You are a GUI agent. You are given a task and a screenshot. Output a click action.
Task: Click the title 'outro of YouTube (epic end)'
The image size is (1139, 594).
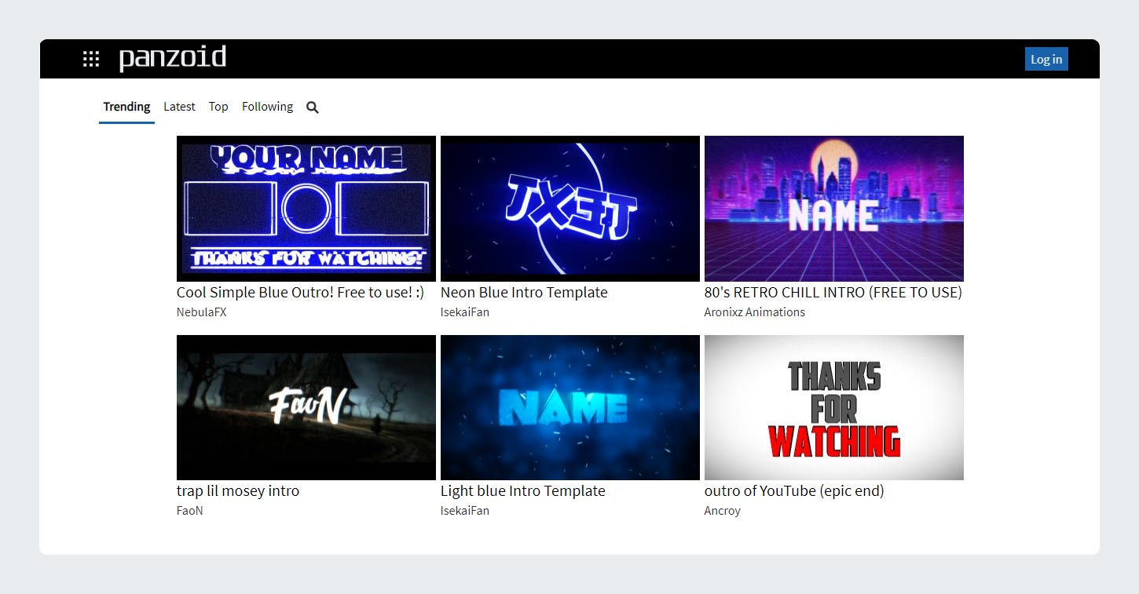pyautogui.click(x=794, y=491)
